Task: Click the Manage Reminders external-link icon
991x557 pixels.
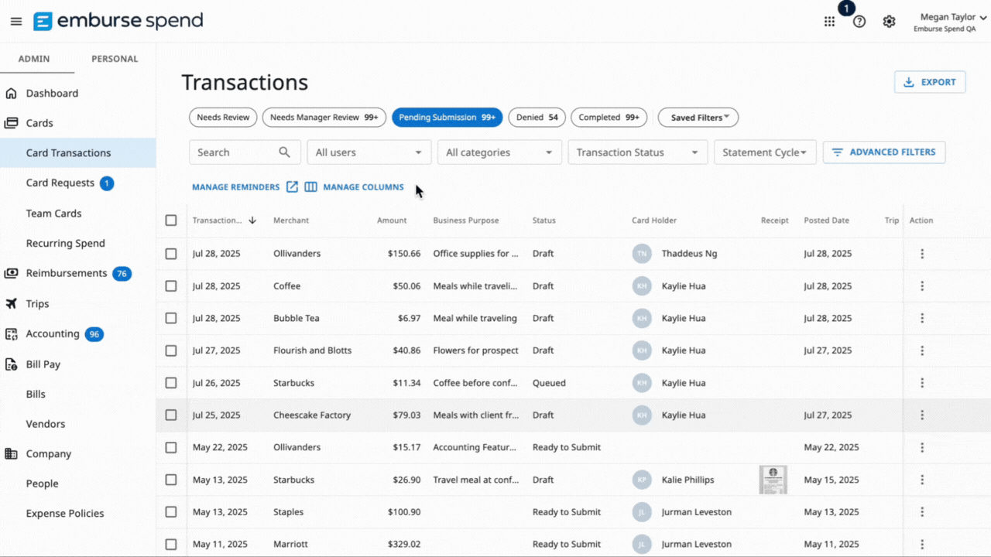Action: pyautogui.click(x=292, y=186)
